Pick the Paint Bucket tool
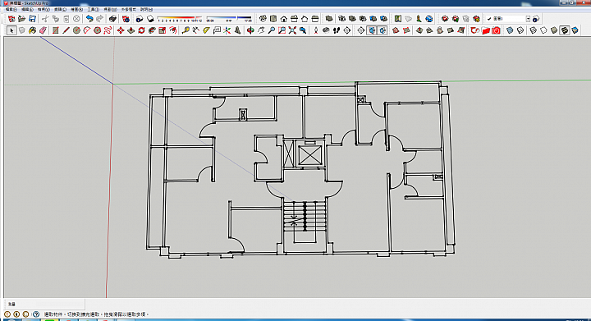591x321 pixels. (32, 30)
